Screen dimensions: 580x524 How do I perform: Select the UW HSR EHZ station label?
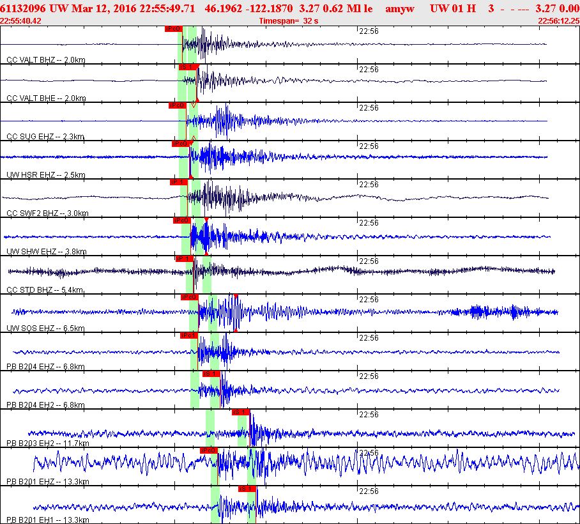(45, 174)
